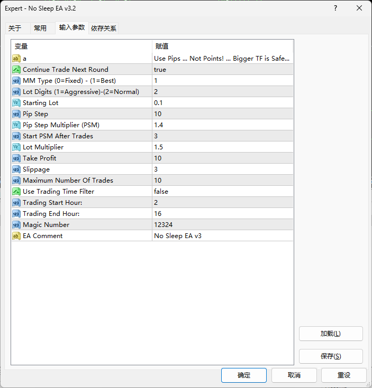
Task: Click the integer icon beside Magic Number
Action: pyautogui.click(x=16, y=225)
